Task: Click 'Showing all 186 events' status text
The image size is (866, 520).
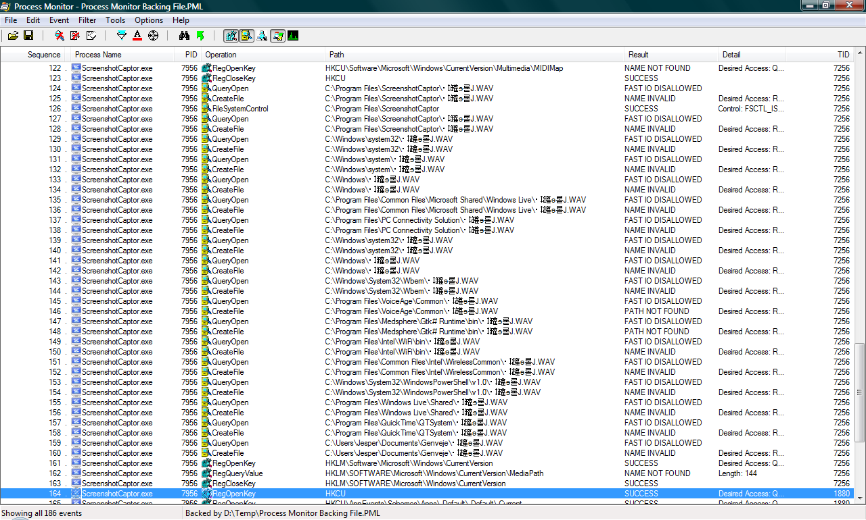Action: point(42,513)
